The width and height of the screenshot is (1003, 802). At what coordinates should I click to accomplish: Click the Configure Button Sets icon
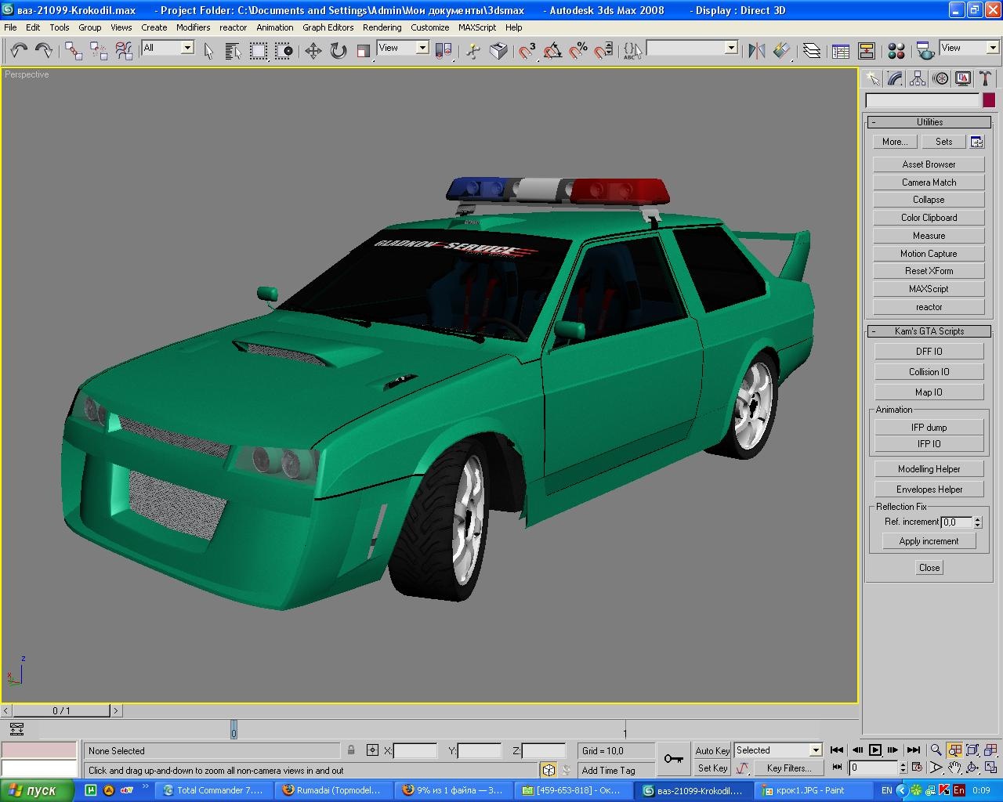pos(976,142)
